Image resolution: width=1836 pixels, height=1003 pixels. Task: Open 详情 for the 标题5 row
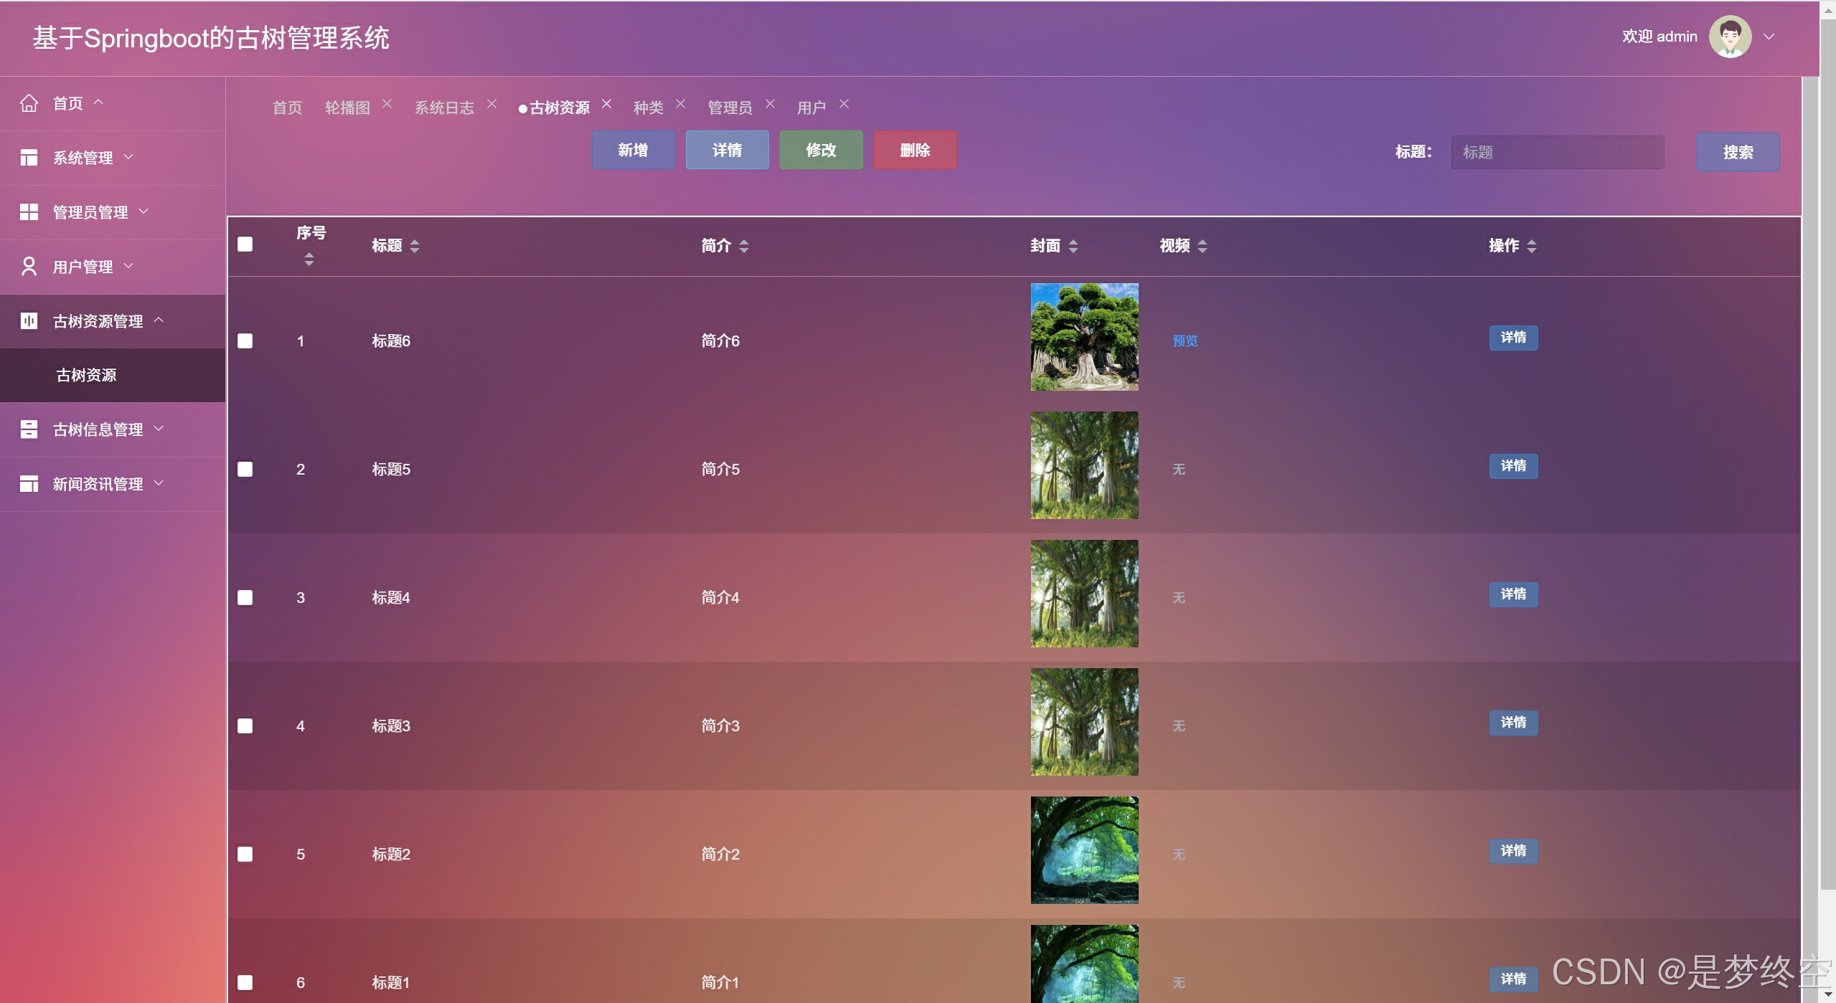pos(1513,466)
